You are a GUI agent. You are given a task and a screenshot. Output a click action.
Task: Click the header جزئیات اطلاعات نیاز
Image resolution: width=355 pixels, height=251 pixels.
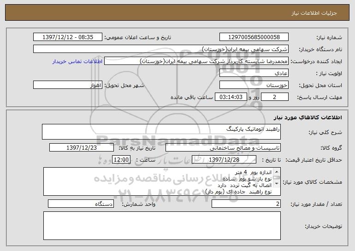coord(314,13)
